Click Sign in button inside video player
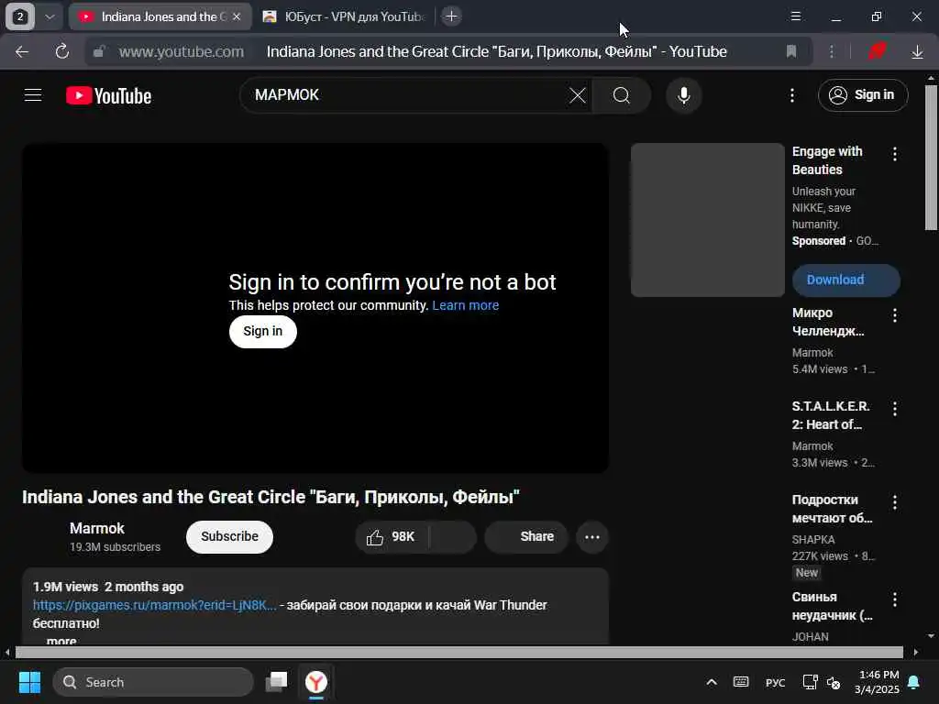939x704 pixels. [x=263, y=332]
